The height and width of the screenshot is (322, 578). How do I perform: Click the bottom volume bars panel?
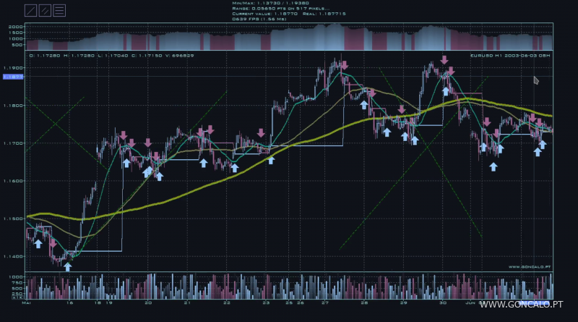tap(289, 285)
